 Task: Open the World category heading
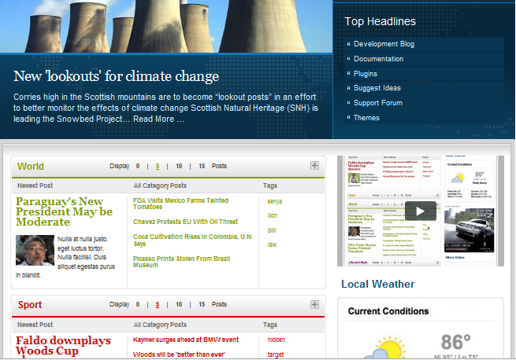30,166
